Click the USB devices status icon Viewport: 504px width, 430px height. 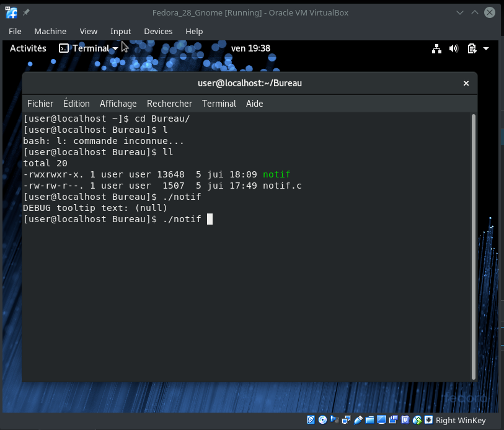coord(358,419)
